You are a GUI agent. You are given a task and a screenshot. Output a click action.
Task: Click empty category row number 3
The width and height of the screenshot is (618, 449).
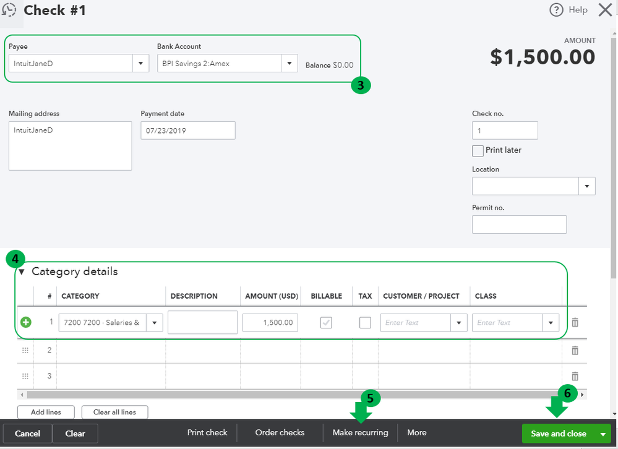[x=302, y=376]
